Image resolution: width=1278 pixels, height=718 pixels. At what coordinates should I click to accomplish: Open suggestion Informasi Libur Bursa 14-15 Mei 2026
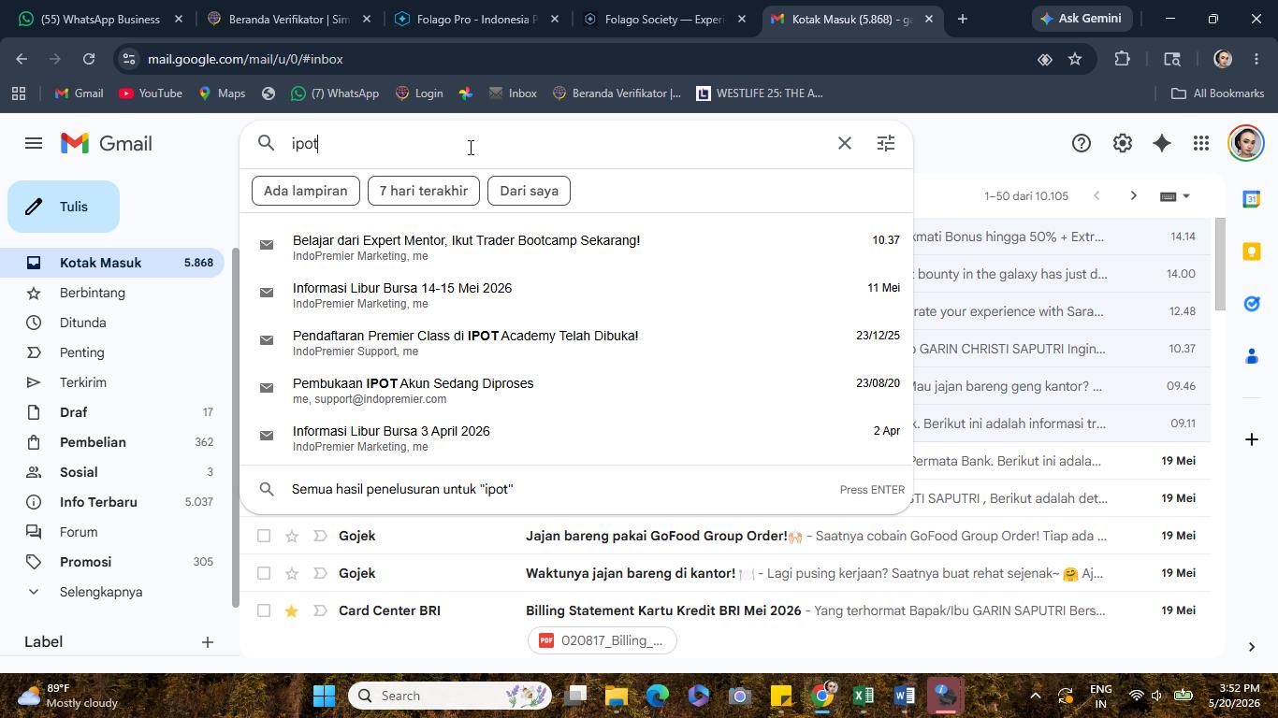click(x=575, y=294)
